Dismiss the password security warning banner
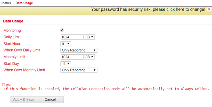Screen dimensions: 212x107 click(209, 9)
